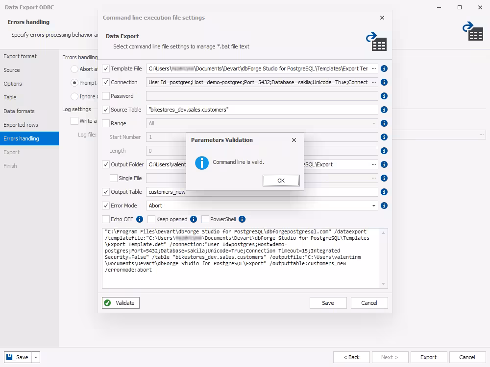Check the Keep opened option
The width and height of the screenshot is (490, 367).
point(151,219)
